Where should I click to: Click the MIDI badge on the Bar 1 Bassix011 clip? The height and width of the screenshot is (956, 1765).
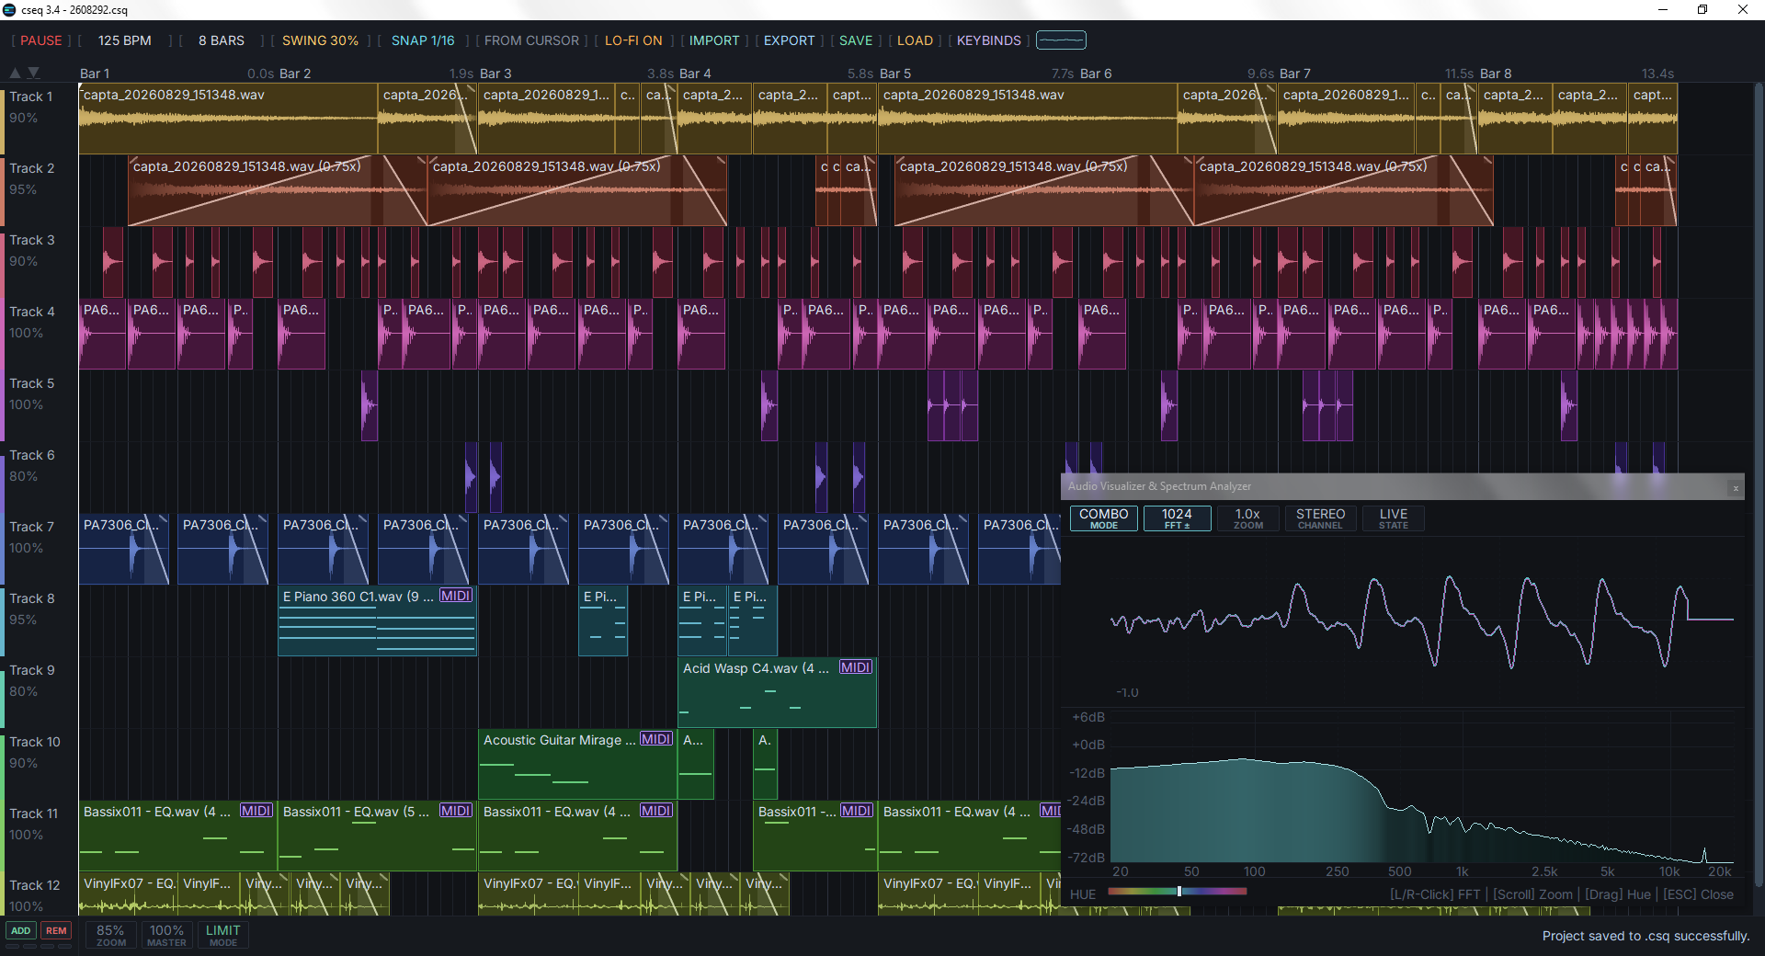(x=256, y=811)
